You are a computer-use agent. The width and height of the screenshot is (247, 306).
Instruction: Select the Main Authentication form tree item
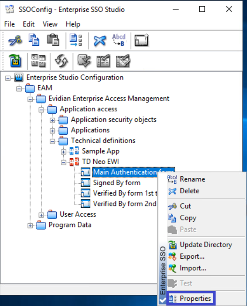coord(125,172)
